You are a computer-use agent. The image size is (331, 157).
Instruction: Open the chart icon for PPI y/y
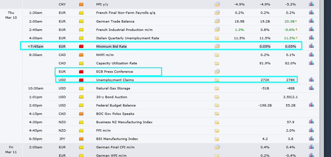tap(311, 4)
